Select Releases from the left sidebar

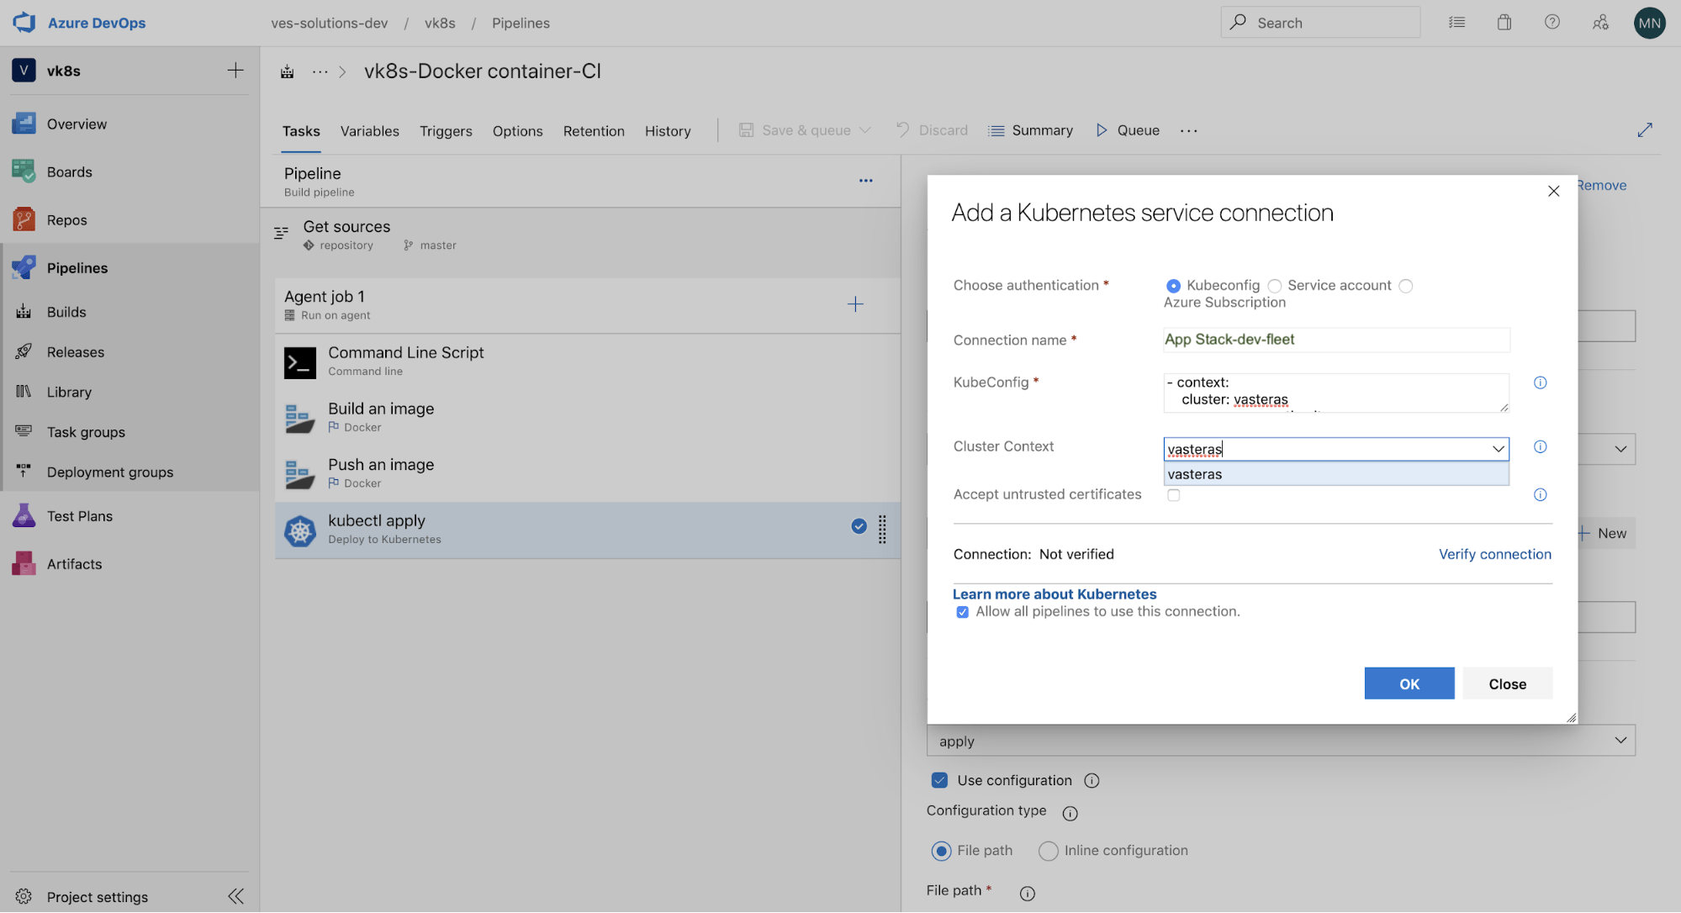[x=75, y=351]
